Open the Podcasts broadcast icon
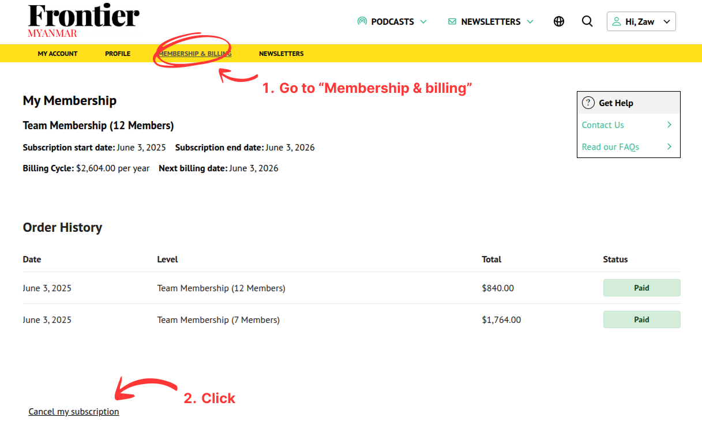 click(x=362, y=21)
